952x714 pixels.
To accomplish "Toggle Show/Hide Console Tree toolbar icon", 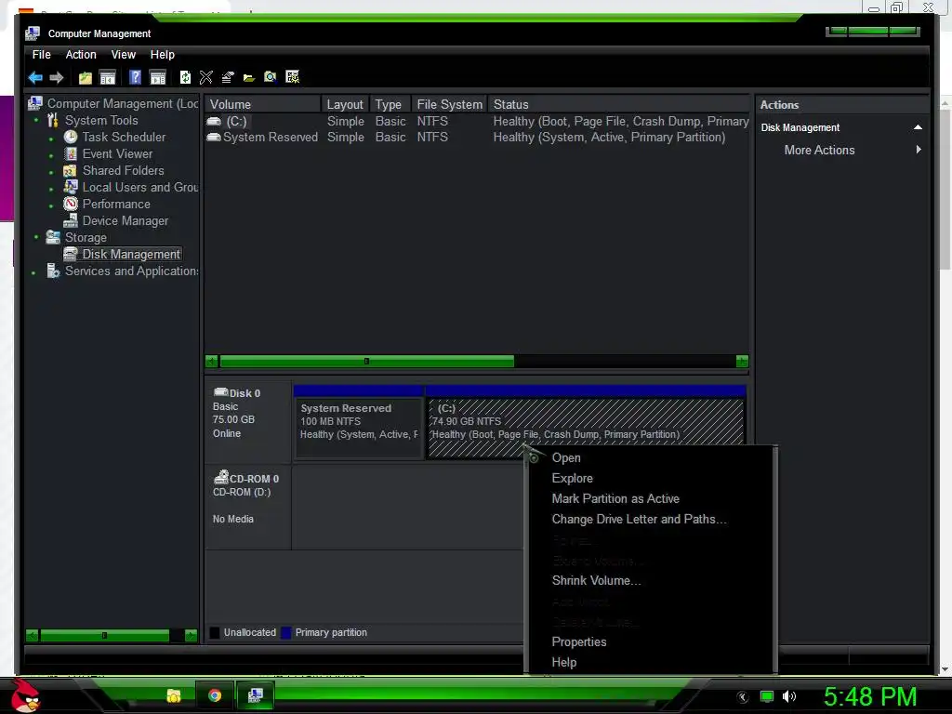I will click(108, 77).
